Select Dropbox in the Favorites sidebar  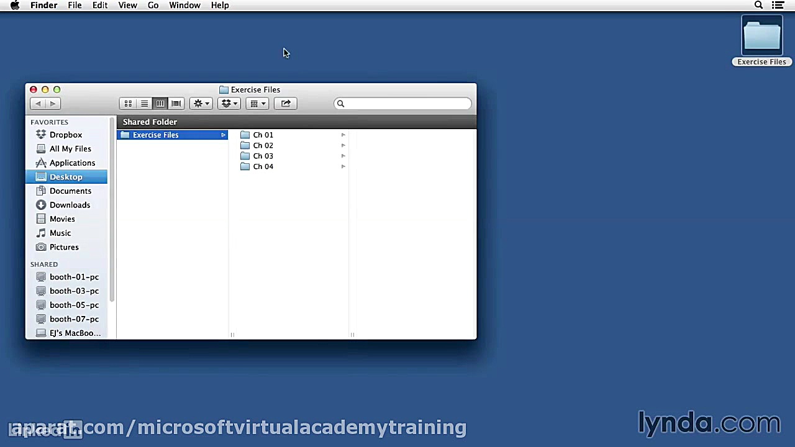66,135
